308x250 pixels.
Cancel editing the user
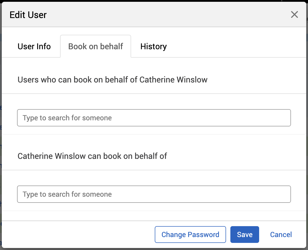tap(281, 235)
